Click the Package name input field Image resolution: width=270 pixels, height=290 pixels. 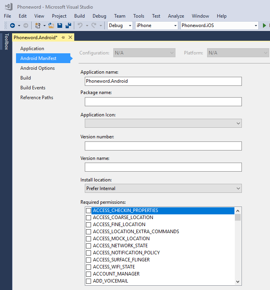tap(163, 102)
